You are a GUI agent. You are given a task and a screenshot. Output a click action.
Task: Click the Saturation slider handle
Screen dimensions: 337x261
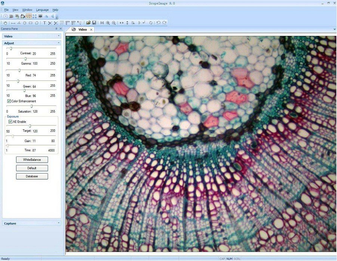click(x=31, y=106)
